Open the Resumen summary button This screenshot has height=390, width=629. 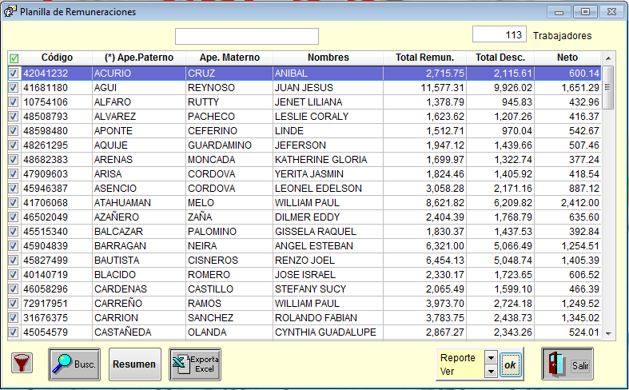point(134,364)
